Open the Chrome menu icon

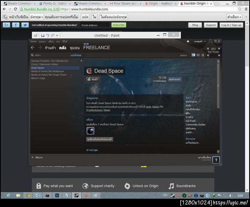[246, 9]
